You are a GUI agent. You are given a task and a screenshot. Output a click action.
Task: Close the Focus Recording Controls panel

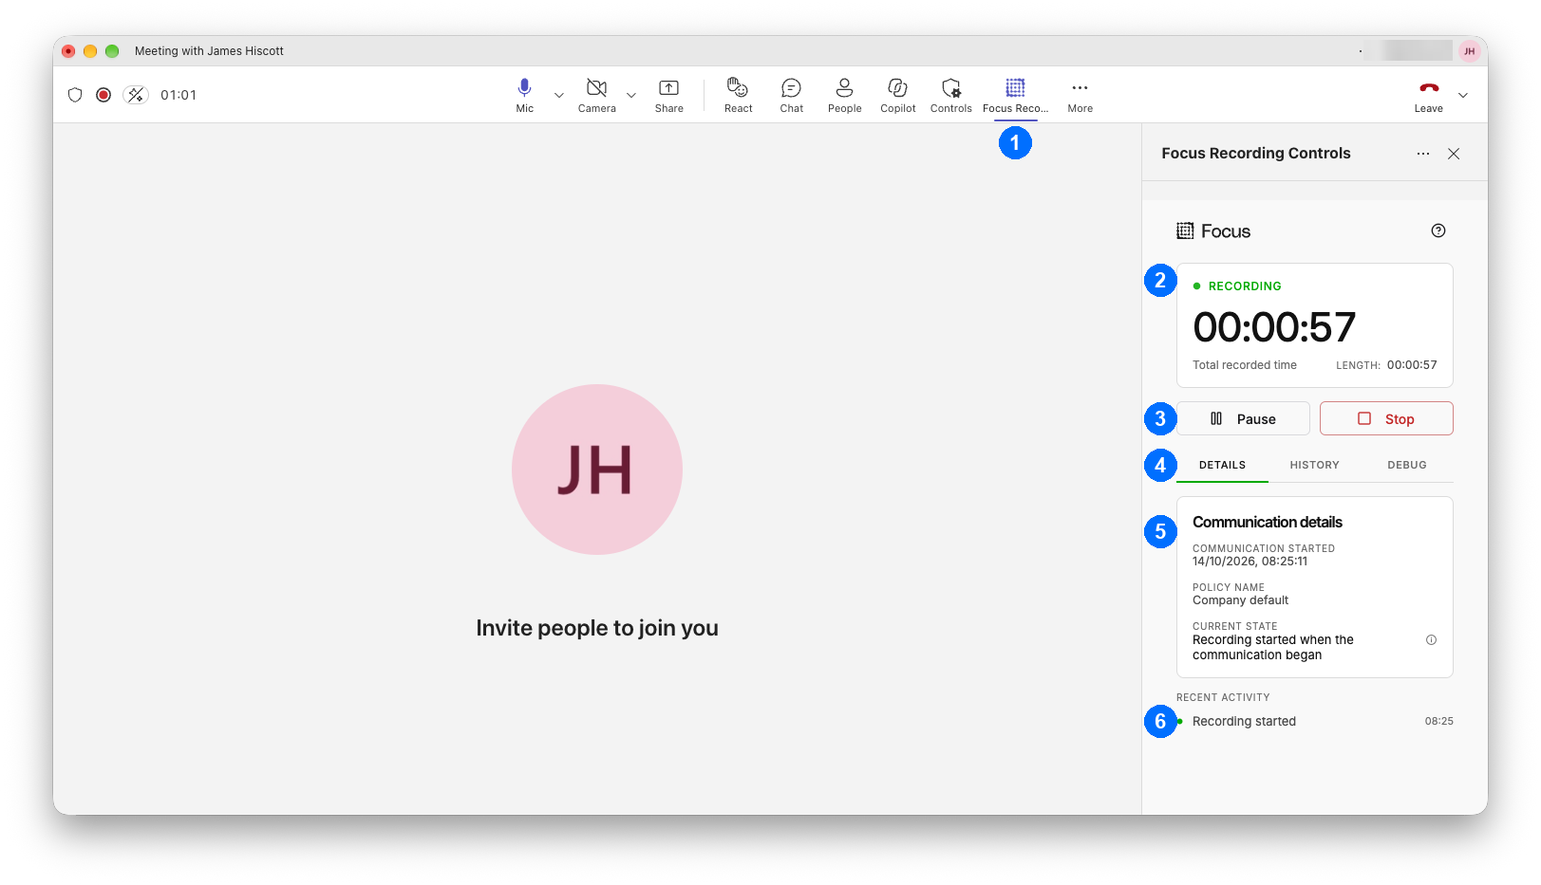point(1454,154)
